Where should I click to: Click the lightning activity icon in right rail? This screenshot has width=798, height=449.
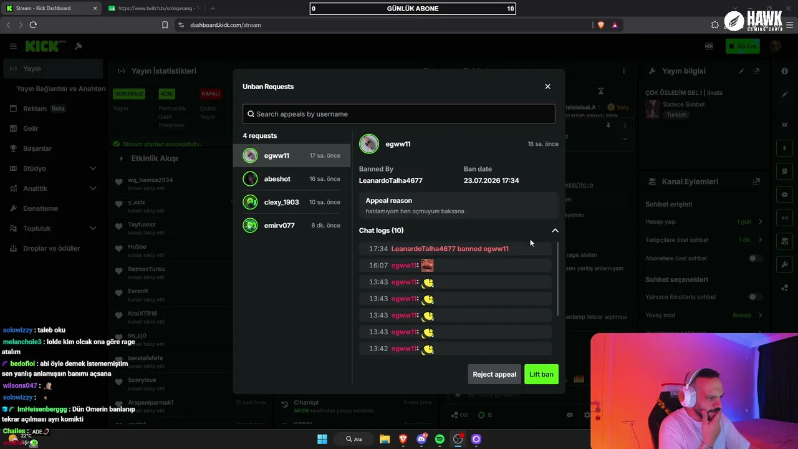point(784,148)
